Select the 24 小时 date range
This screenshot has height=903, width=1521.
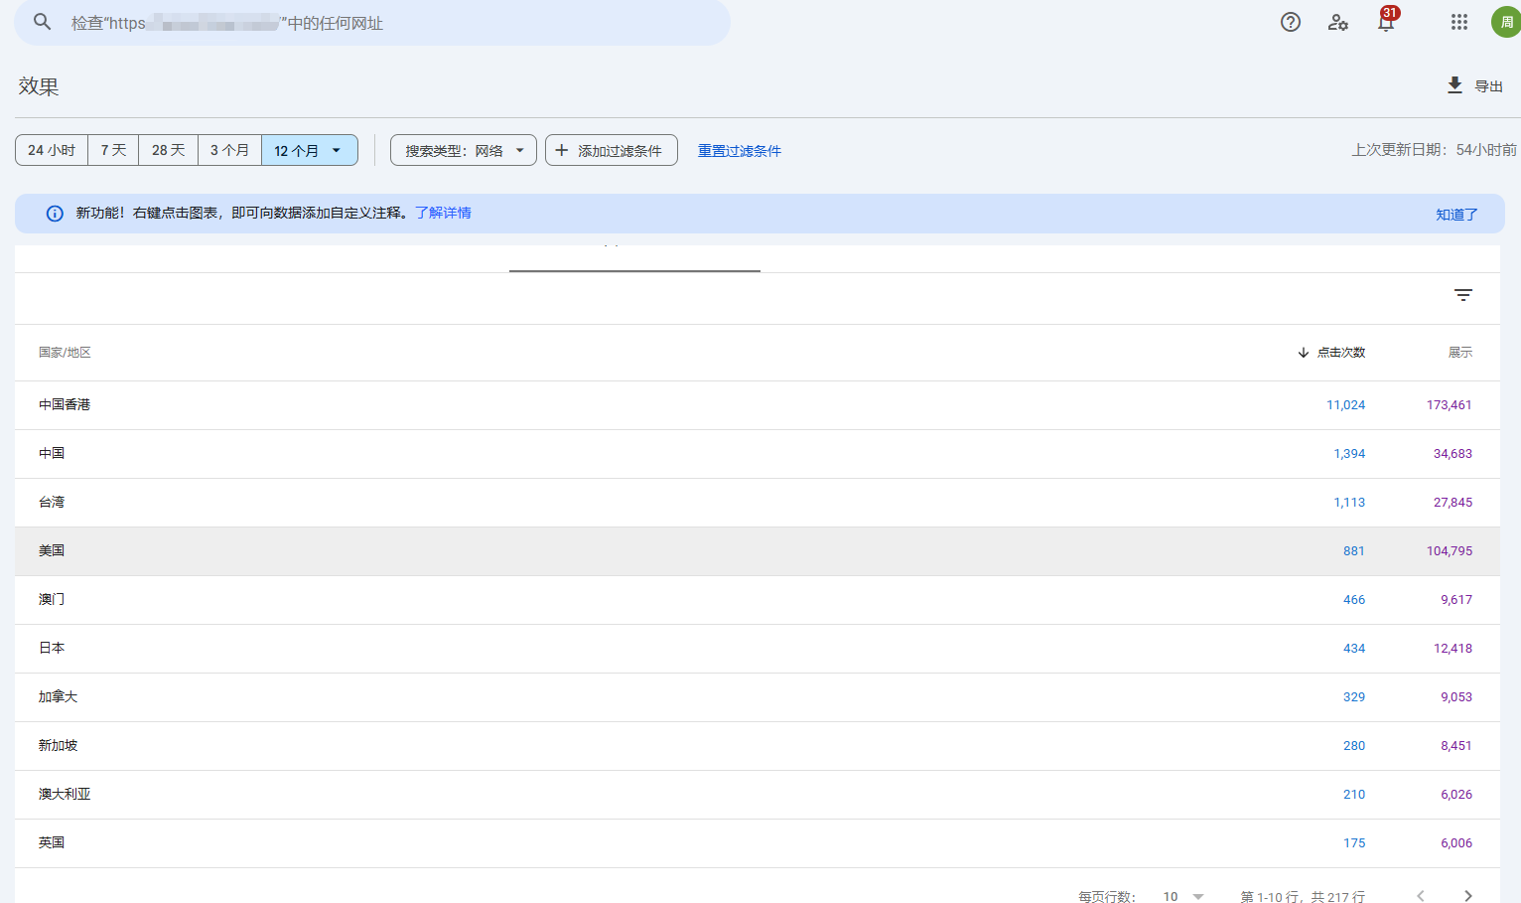point(52,150)
